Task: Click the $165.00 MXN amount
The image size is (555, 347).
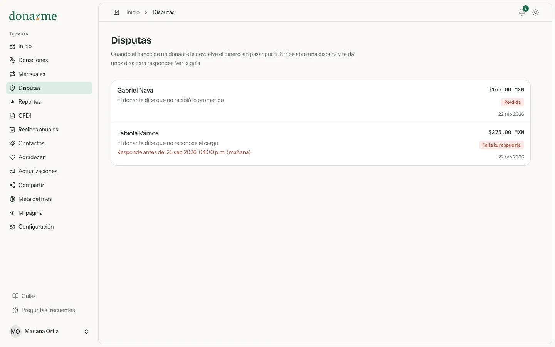Action: tap(506, 89)
